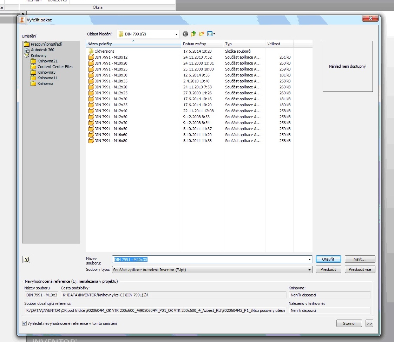Toggle Vyhledat nevyhodnocené reference checkbox
394x342 pixels.
coord(24,323)
